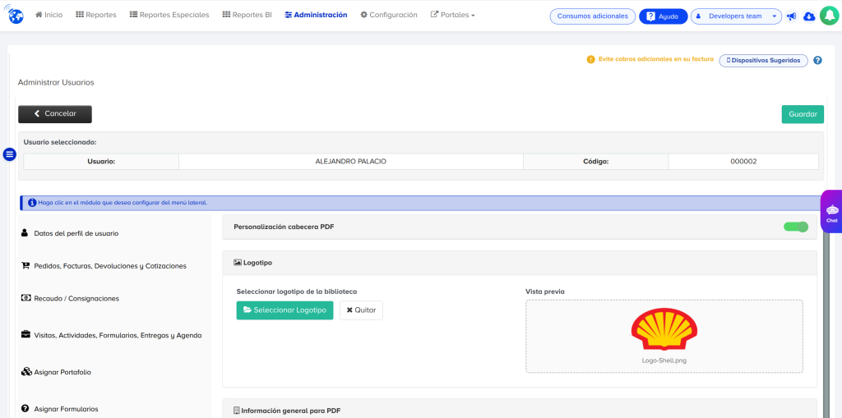This screenshot has height=418, width=842.
Task: Open Configuración menu
Action: [x=389, y=15]
